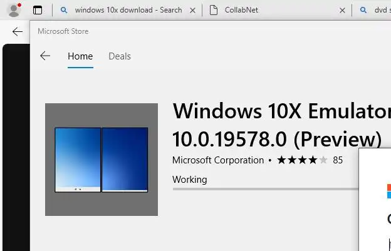
Task: Click the Microsoft Store back arrow
Action: [x=45, y=56]
